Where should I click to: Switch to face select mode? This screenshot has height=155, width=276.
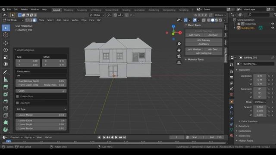pyautogui.click(x=34, y=20)
